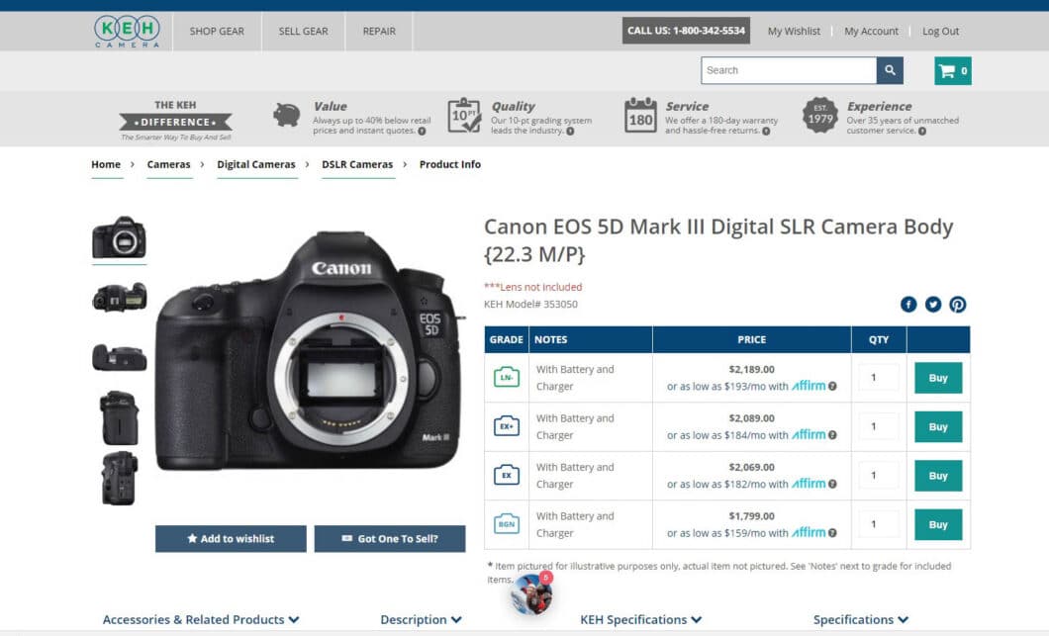Expand Accessories & Related Products section

click(x=201, y=620)
